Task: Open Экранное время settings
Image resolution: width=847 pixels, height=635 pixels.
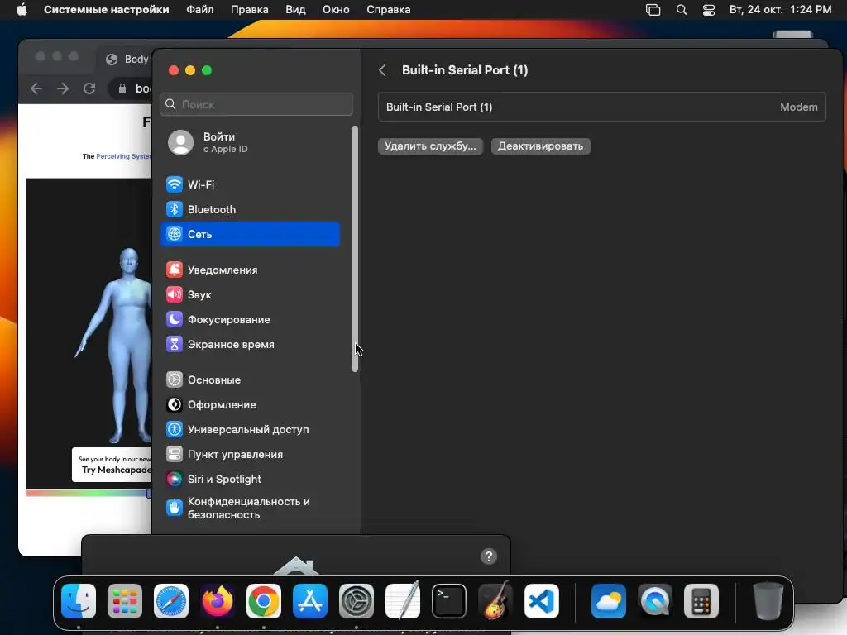Action: tap(250, 345)
